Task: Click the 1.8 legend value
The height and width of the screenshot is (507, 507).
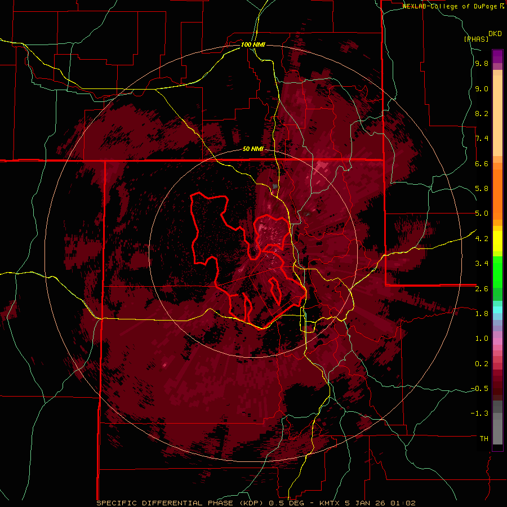Action: [x=482, y=314]
